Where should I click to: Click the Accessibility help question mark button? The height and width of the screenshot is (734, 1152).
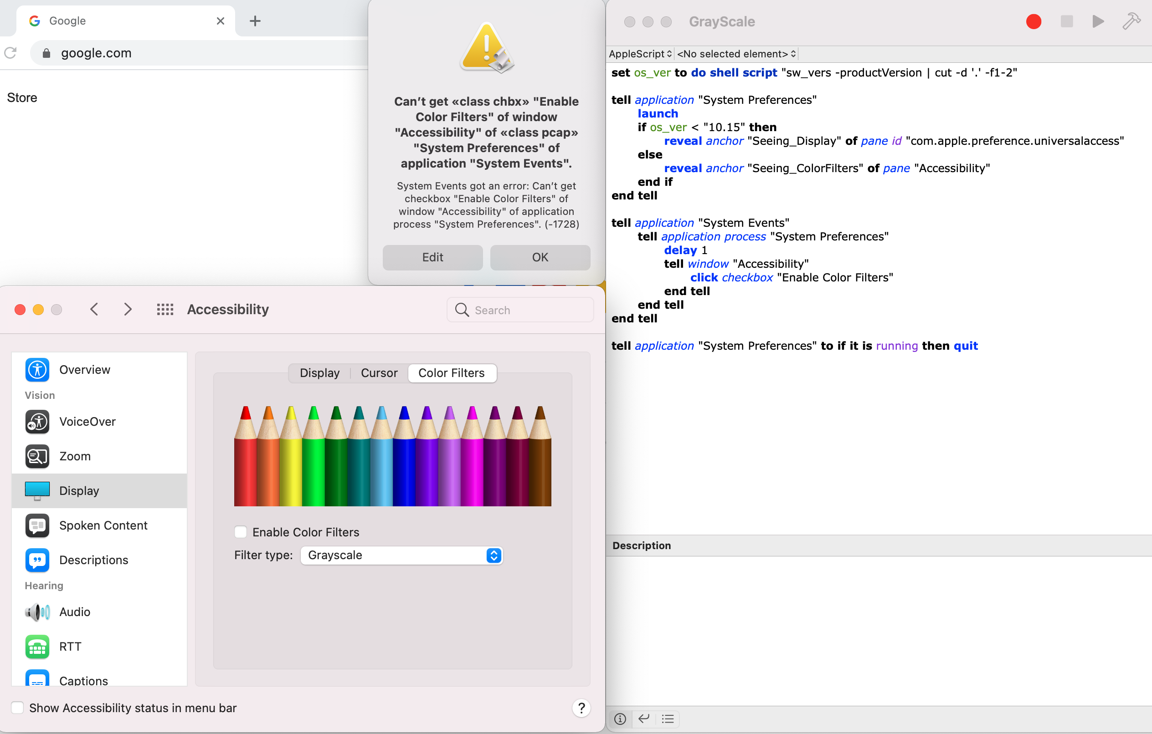pos(581,708)
